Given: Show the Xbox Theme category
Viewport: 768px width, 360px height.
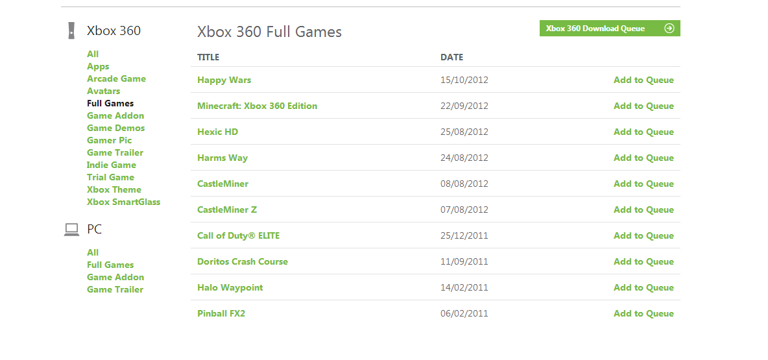Looking at the screenshot, I should tap(114, 189).
